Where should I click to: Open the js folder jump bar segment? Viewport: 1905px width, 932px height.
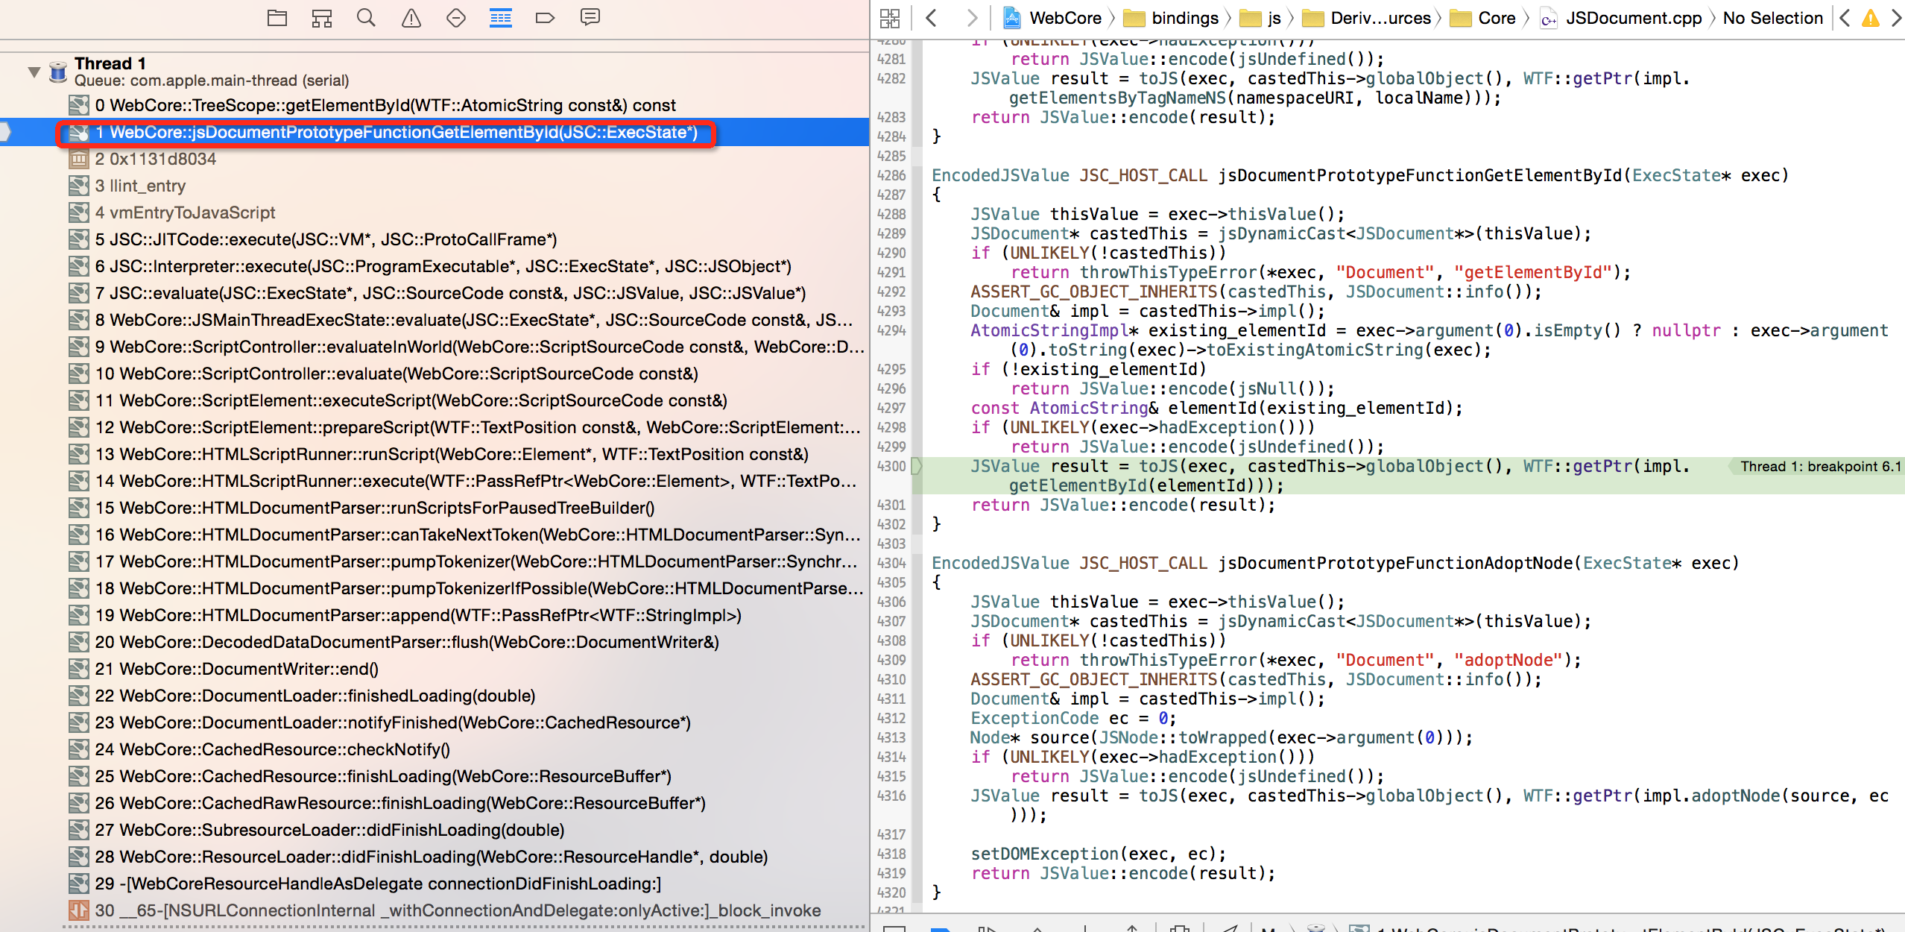[x=1261, y=18]
